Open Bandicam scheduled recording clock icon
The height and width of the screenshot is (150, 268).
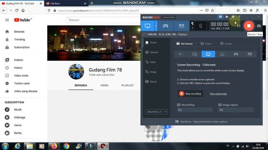coord(233,17)
